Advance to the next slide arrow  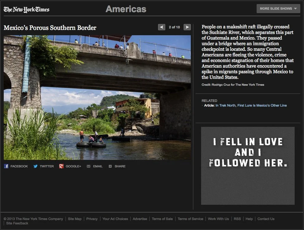(x=187, y=27)
